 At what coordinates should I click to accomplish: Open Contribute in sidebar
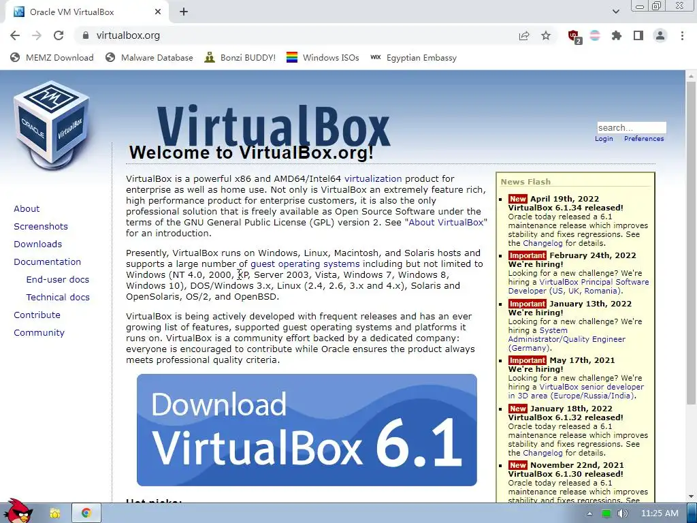coord(37,315)
